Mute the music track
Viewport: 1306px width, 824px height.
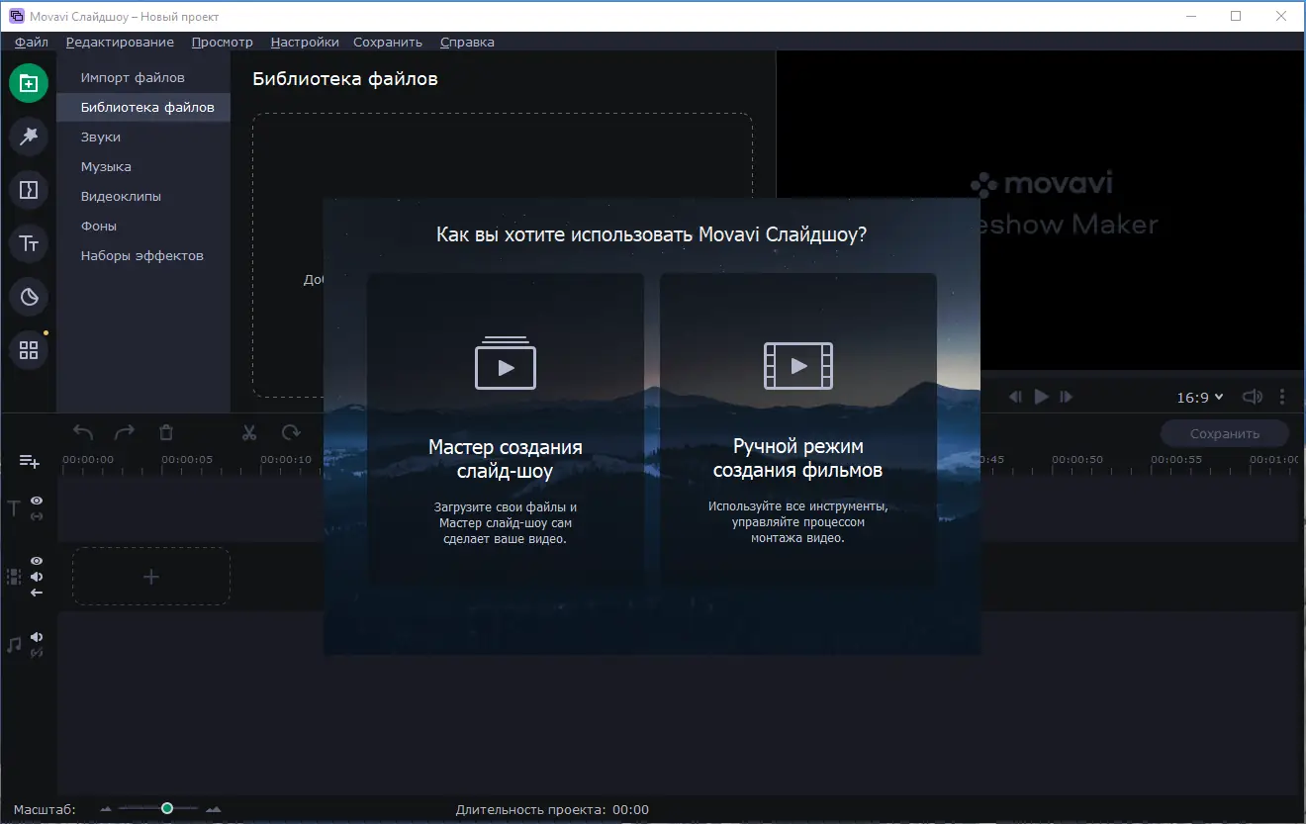[37, 636]
